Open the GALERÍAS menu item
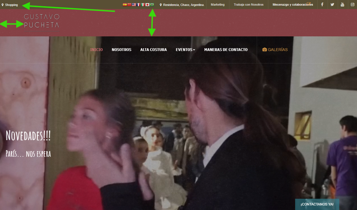357x210 pixels. [275, 50]
